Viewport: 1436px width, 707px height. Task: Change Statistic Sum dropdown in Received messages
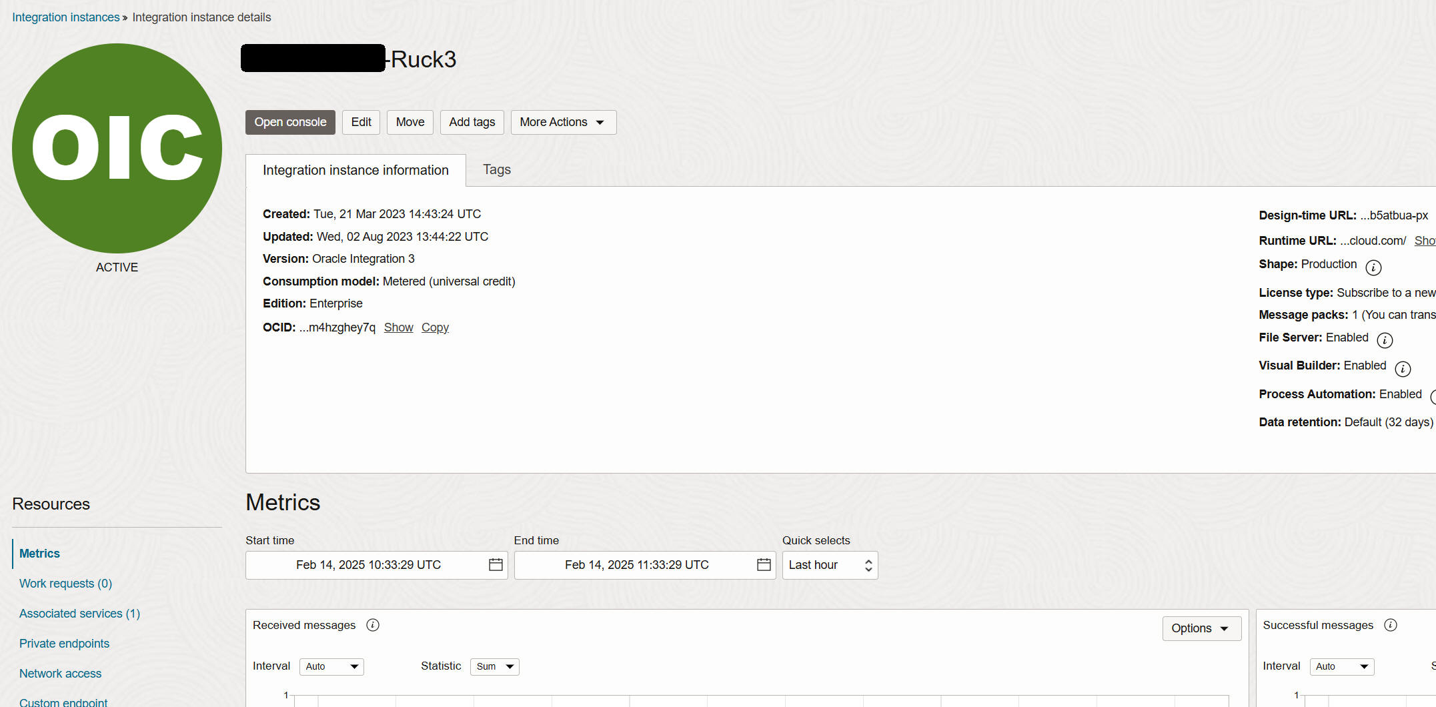click(495, 666)
